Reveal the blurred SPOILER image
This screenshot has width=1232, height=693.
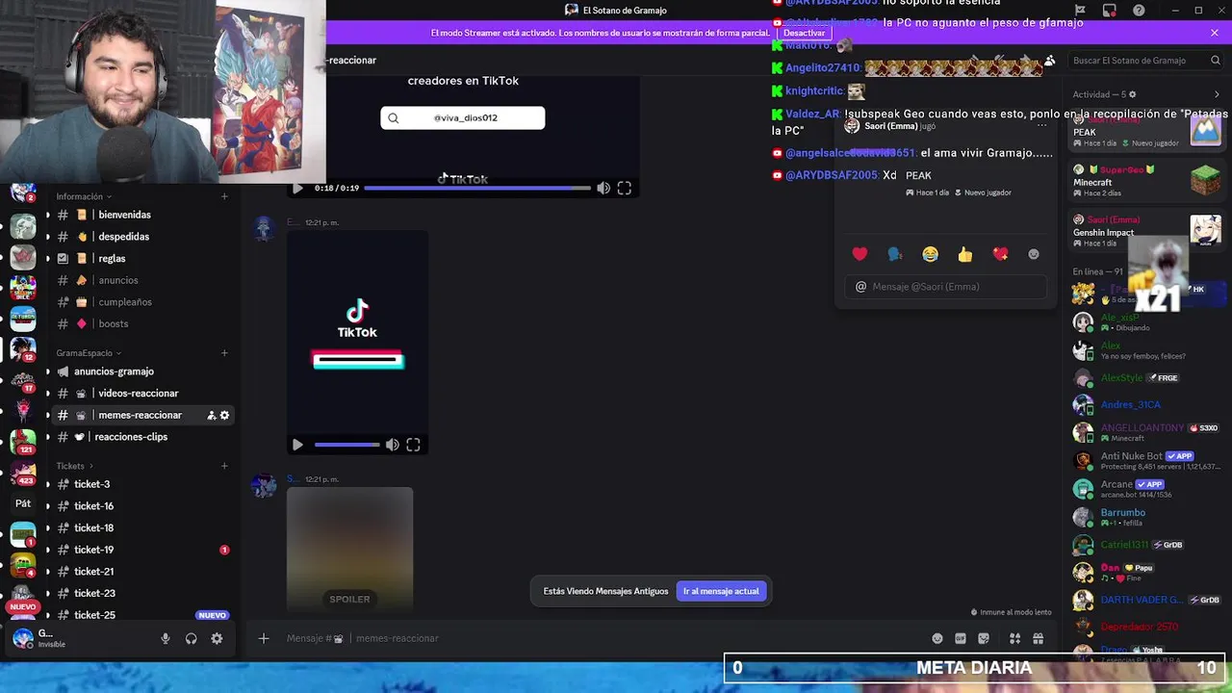coord(349,550)
